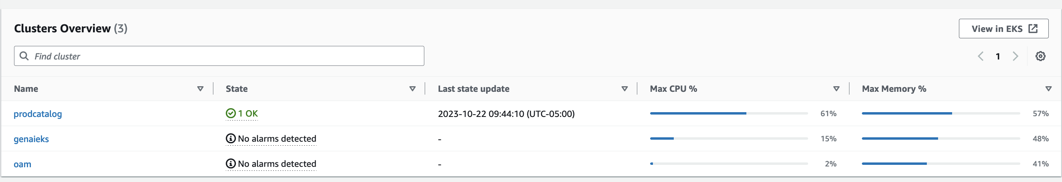Click the info icon in oam row

tap(231, 164)
